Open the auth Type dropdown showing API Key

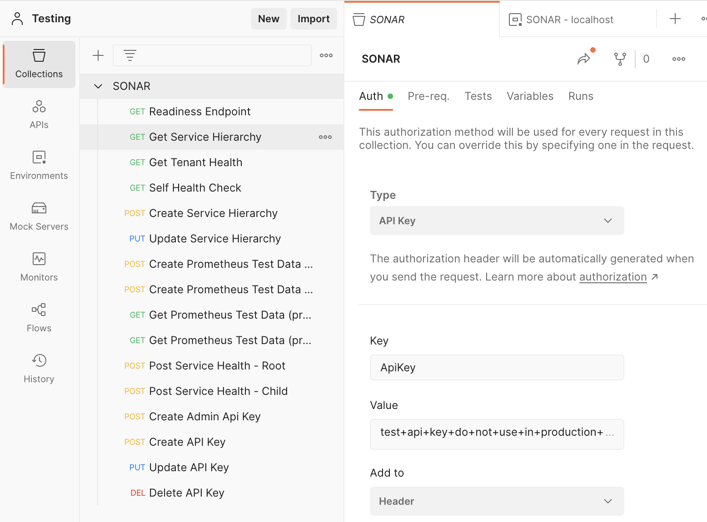point(497,221)
